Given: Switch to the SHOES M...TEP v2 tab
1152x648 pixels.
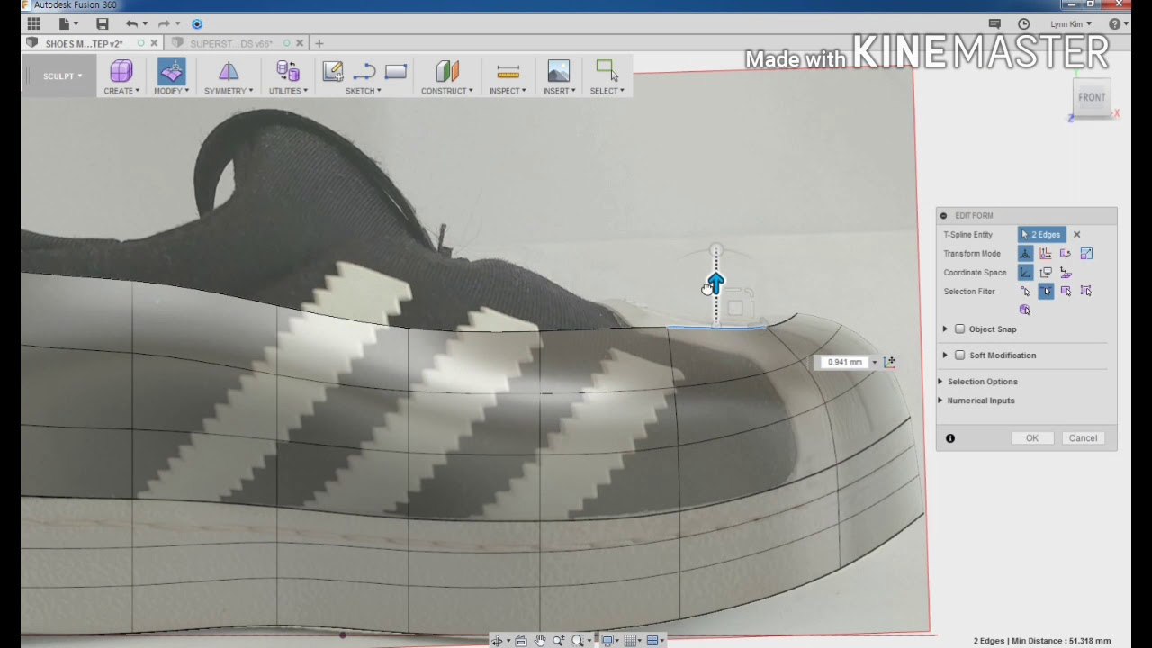Looking at the screenshot, I should tap(85, 43).
